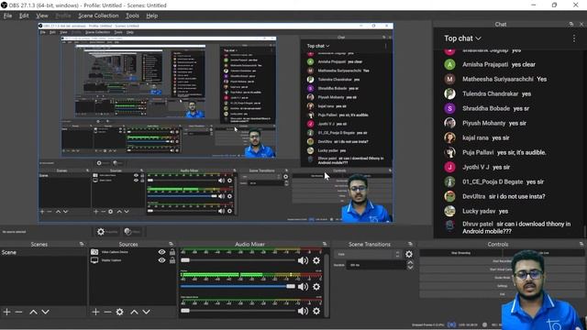Move scene down in the Scenes panel

[x=45, y=312]
